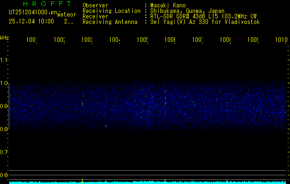Click the 'Receiving Antenna' field label
The image size is (290, 184).
click(110, 22)
